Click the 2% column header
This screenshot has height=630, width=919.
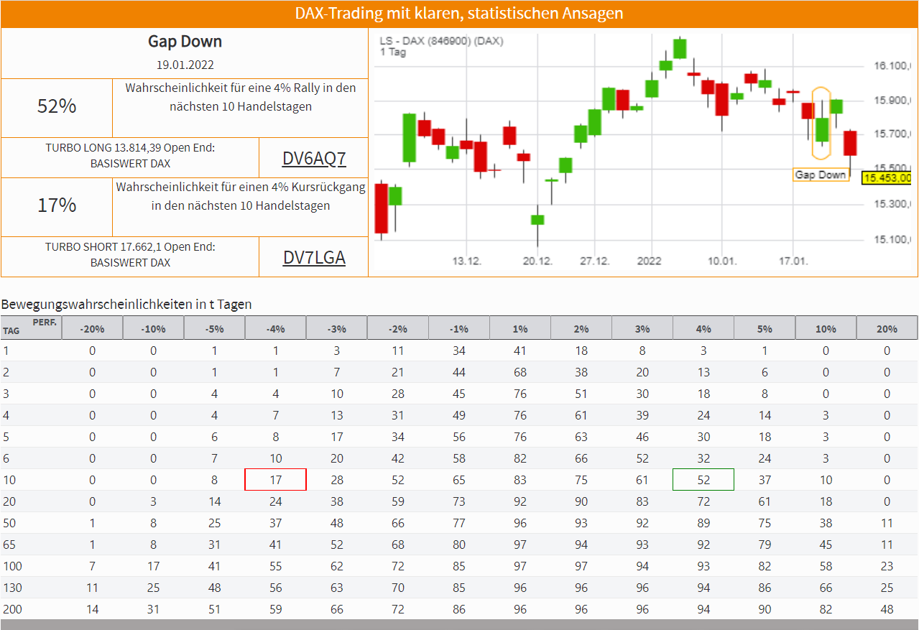581,328
